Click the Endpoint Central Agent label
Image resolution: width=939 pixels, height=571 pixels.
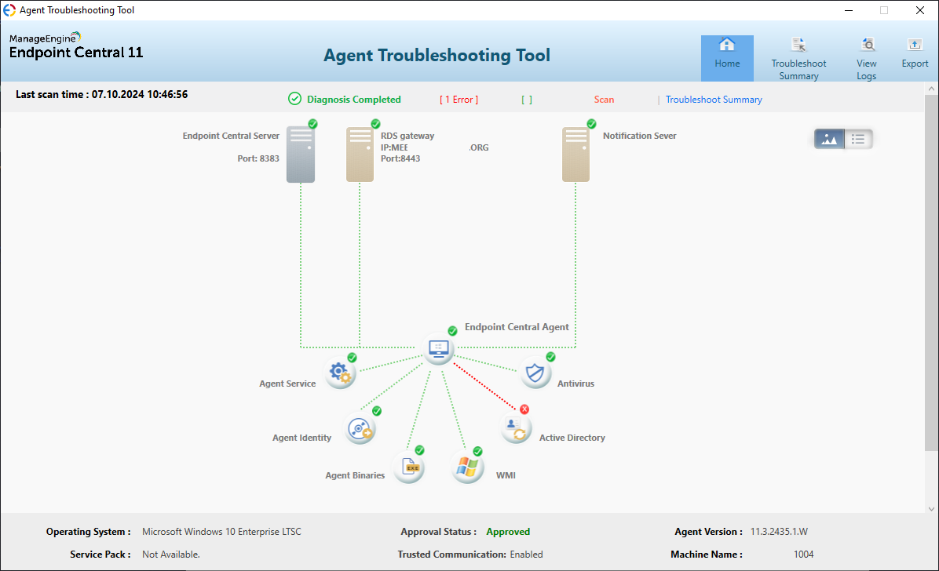click(517, 327)
